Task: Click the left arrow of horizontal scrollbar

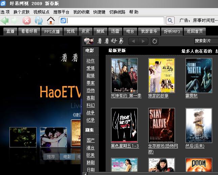Action: pyautogui.click(x=86, y=174)
